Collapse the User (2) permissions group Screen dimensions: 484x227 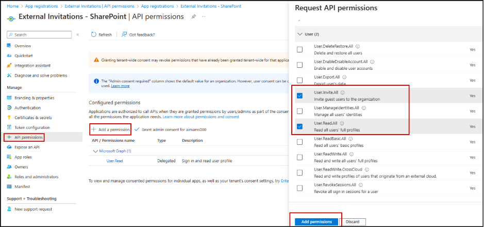click(301, 34)
